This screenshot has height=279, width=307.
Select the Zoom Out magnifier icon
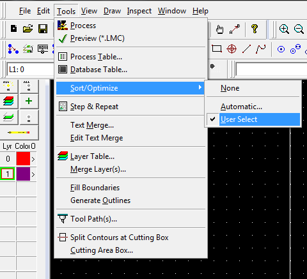(299, 29)
